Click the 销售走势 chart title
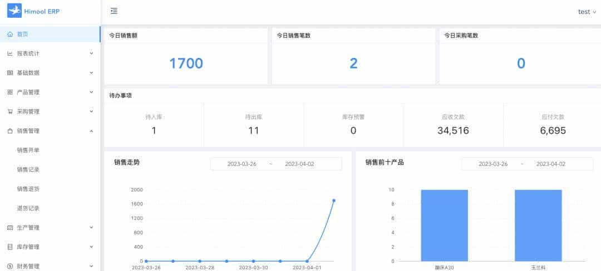The image size is (601, 271). 127,162
